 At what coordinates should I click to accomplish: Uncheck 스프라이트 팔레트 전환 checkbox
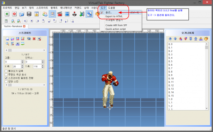pyautogui.click(x=6, y=78)
